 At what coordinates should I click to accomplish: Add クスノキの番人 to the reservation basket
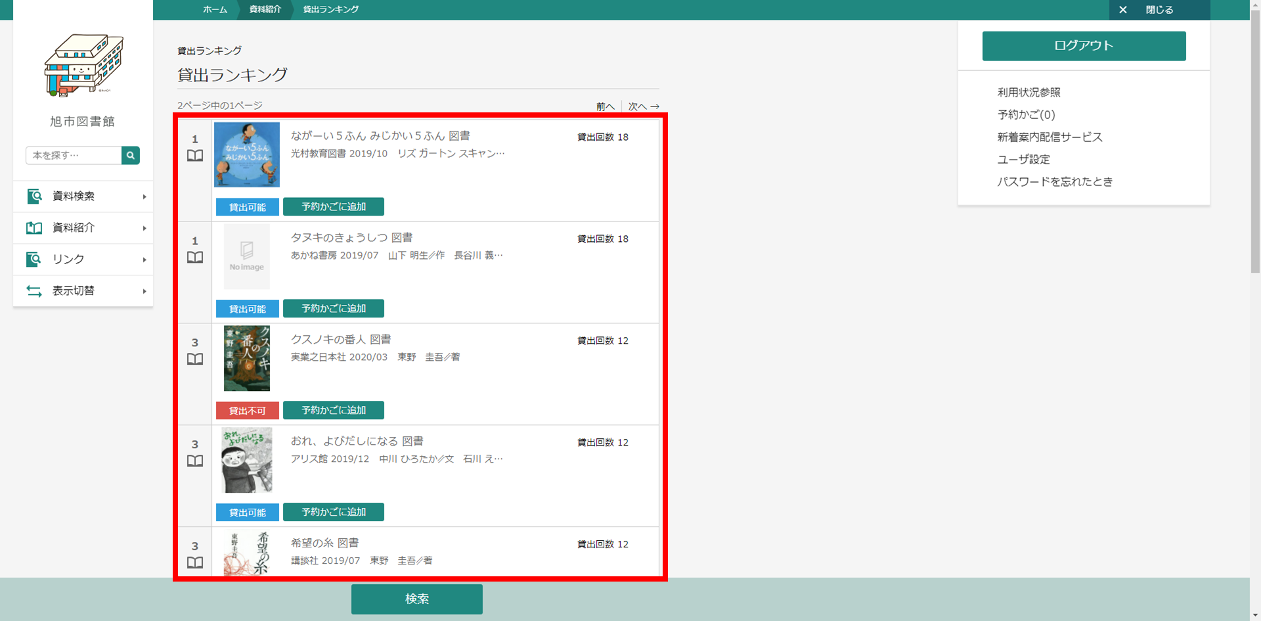coord(334,410)
